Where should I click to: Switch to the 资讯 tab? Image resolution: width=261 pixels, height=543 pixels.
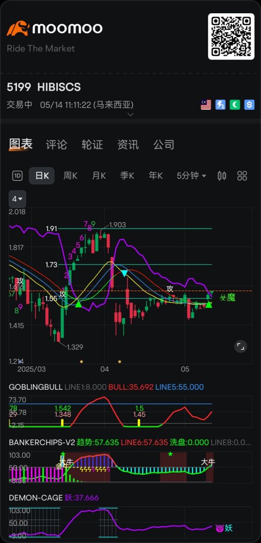(x=128, y=144)
